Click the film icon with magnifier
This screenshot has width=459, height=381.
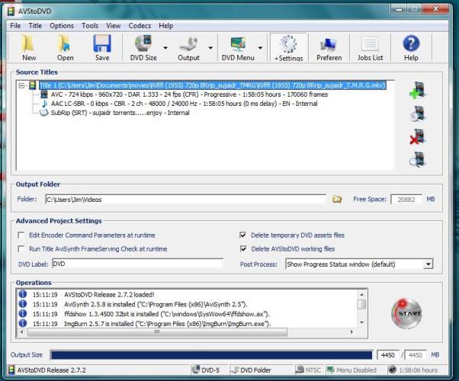[x=418, y=159]
